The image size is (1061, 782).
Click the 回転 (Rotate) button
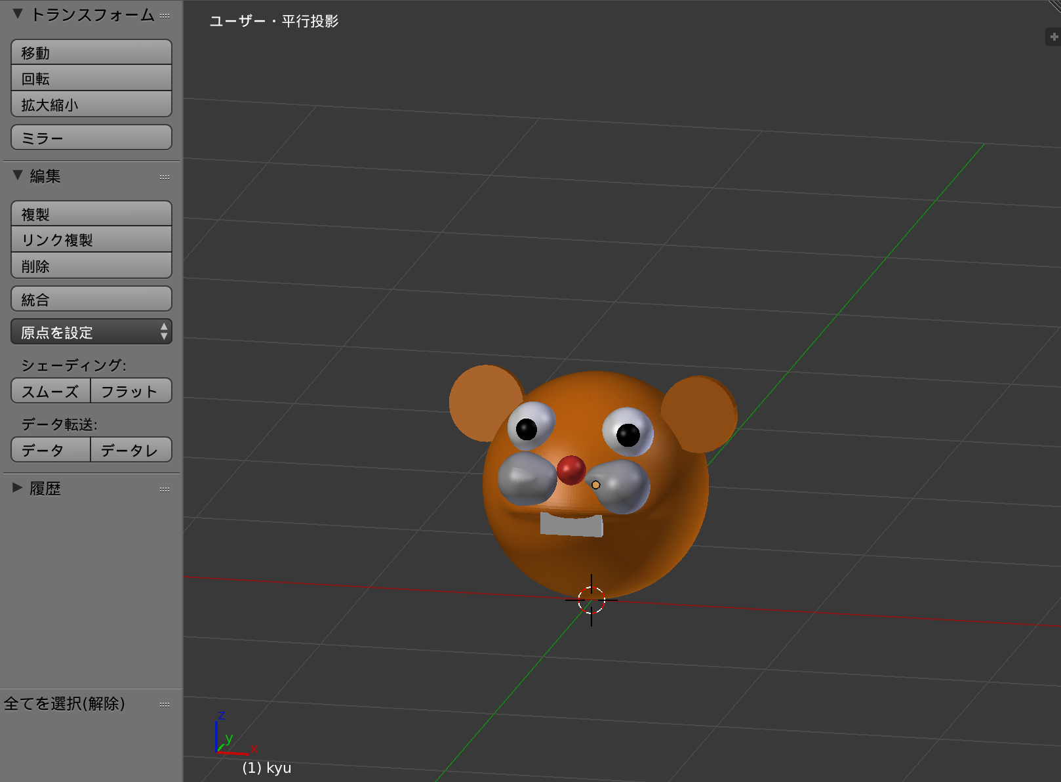tap(91, 78)
